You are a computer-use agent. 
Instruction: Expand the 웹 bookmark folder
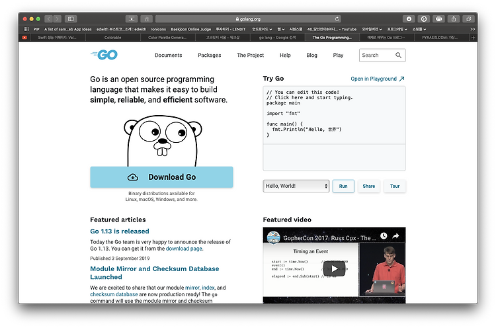click(x=281, y=29)
